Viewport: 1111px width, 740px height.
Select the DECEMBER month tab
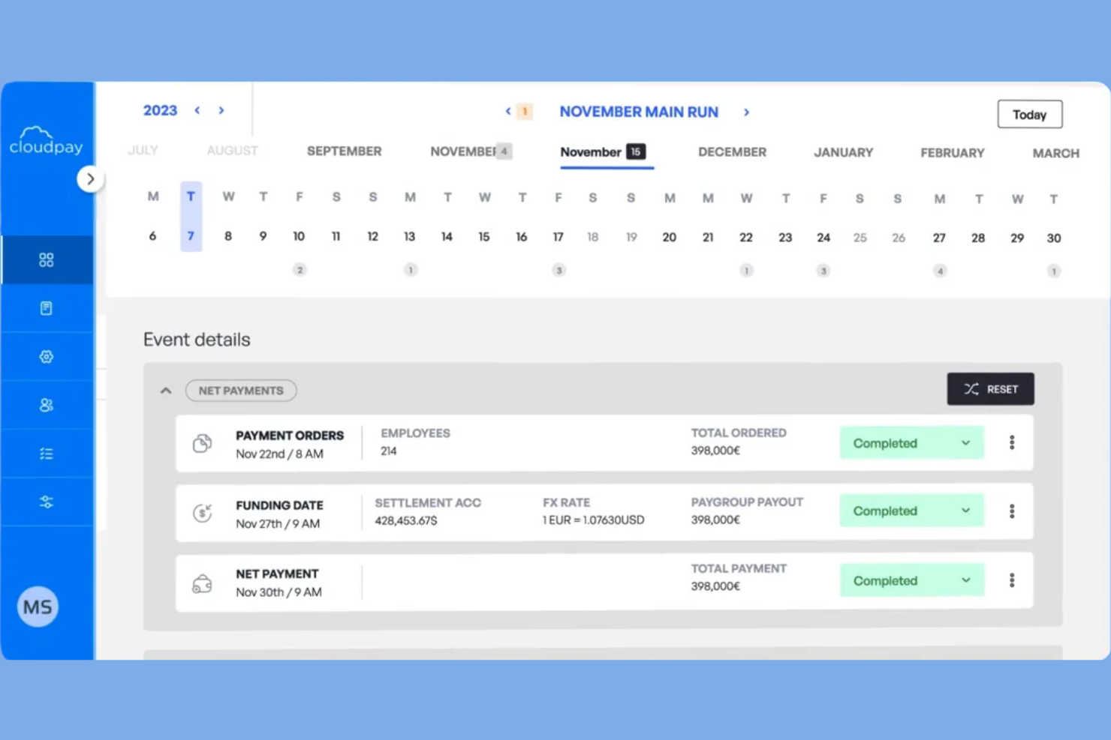click(x=732, y=152)
